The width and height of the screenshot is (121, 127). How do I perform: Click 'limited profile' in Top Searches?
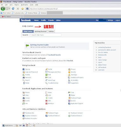(x=102, y=55)
